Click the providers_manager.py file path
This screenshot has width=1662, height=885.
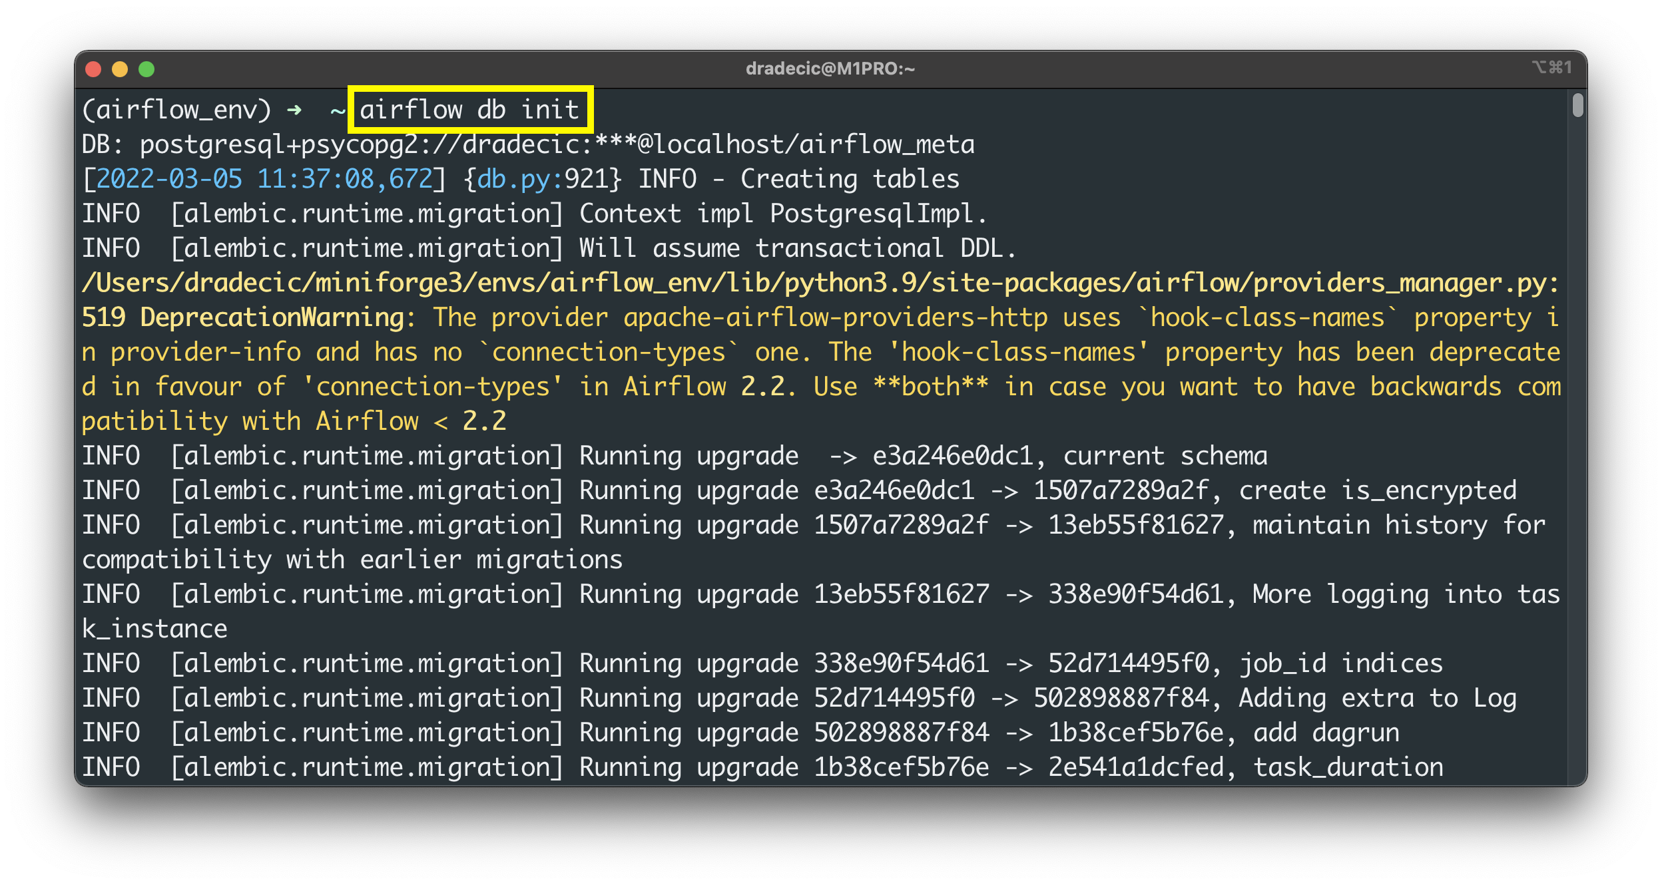819,282
